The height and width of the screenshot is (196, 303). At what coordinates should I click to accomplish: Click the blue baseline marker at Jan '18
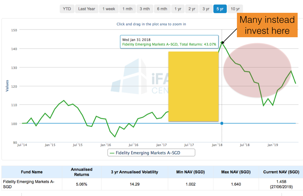[222, 123]
